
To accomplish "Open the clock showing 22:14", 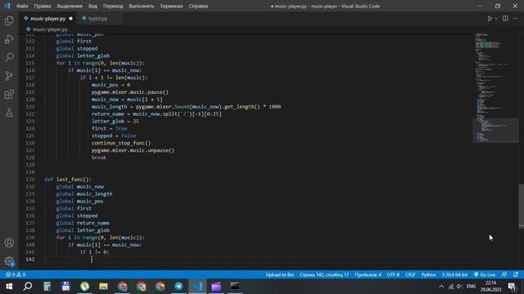I will tap(490, 287).
